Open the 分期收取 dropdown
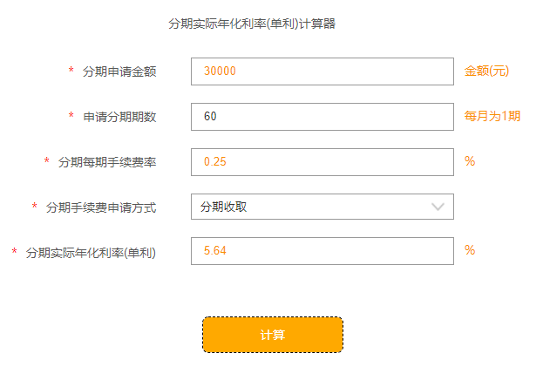 coord(322,207)
